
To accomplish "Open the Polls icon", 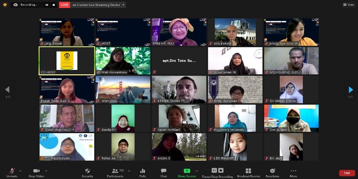I will point(143,171).
